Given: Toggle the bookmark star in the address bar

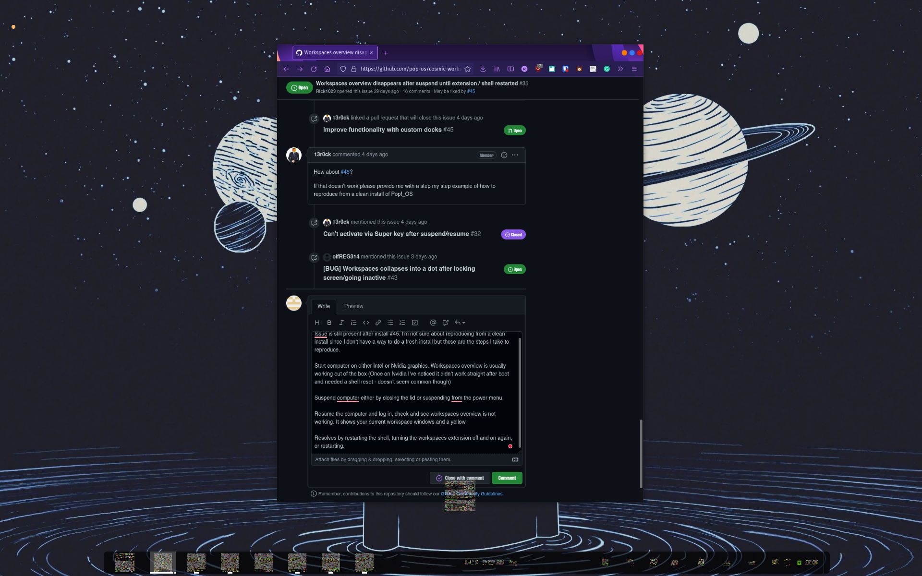Looking at the screenshot, I should [x=467, y=69].
